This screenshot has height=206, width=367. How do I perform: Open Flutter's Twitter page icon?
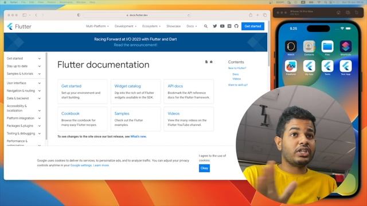214,26
